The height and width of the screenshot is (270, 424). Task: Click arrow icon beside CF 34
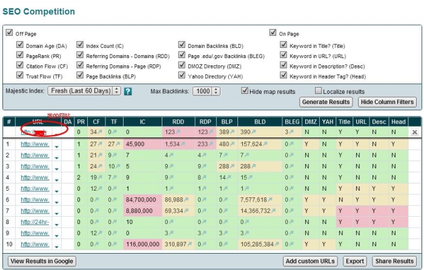[100, 132]
